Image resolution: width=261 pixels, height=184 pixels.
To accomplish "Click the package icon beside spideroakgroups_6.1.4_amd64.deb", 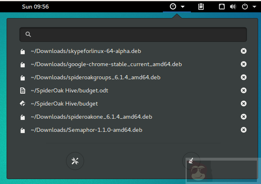I will [x=23, y=78].
